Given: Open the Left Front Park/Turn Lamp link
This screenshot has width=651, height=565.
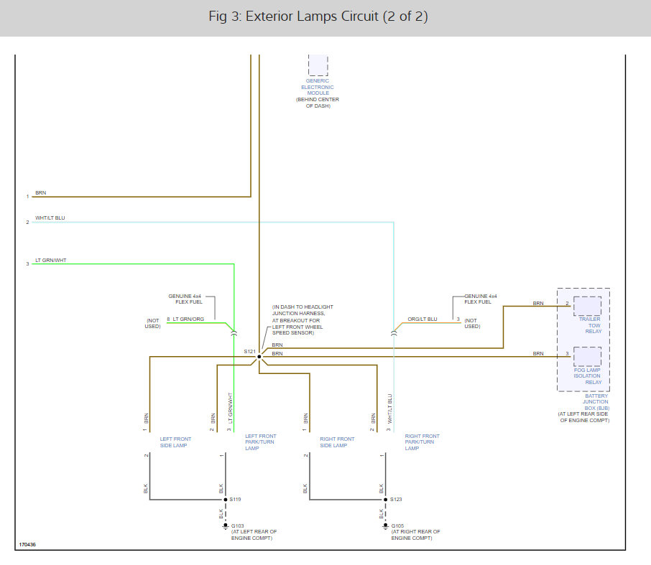Looking at the screenshot, I should click(260, 442).
